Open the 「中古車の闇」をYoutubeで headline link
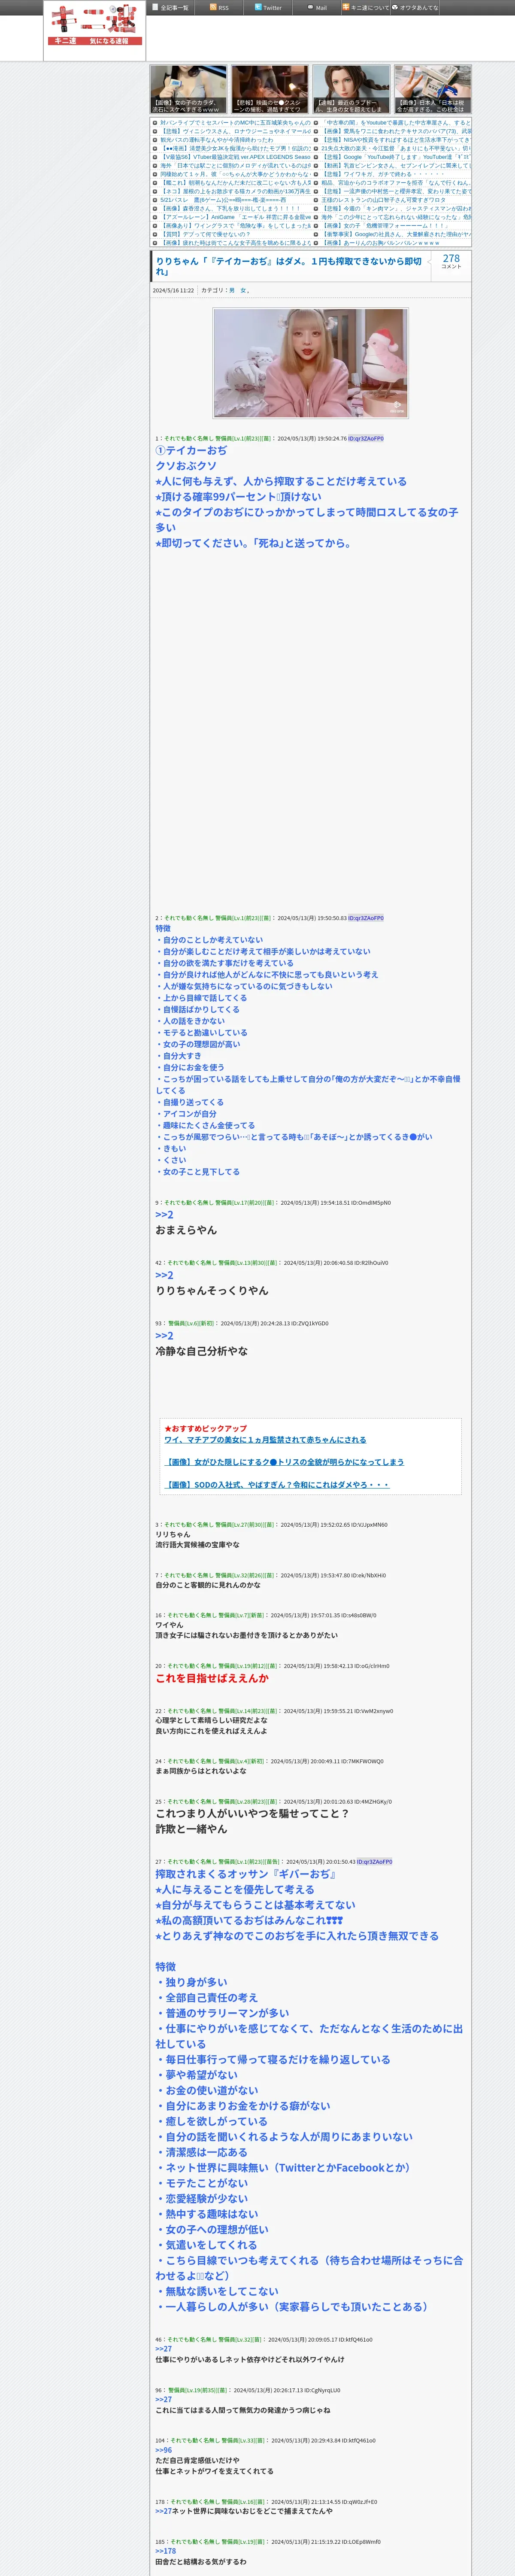This screenshot has width=515, height=2576. [396, 123]
